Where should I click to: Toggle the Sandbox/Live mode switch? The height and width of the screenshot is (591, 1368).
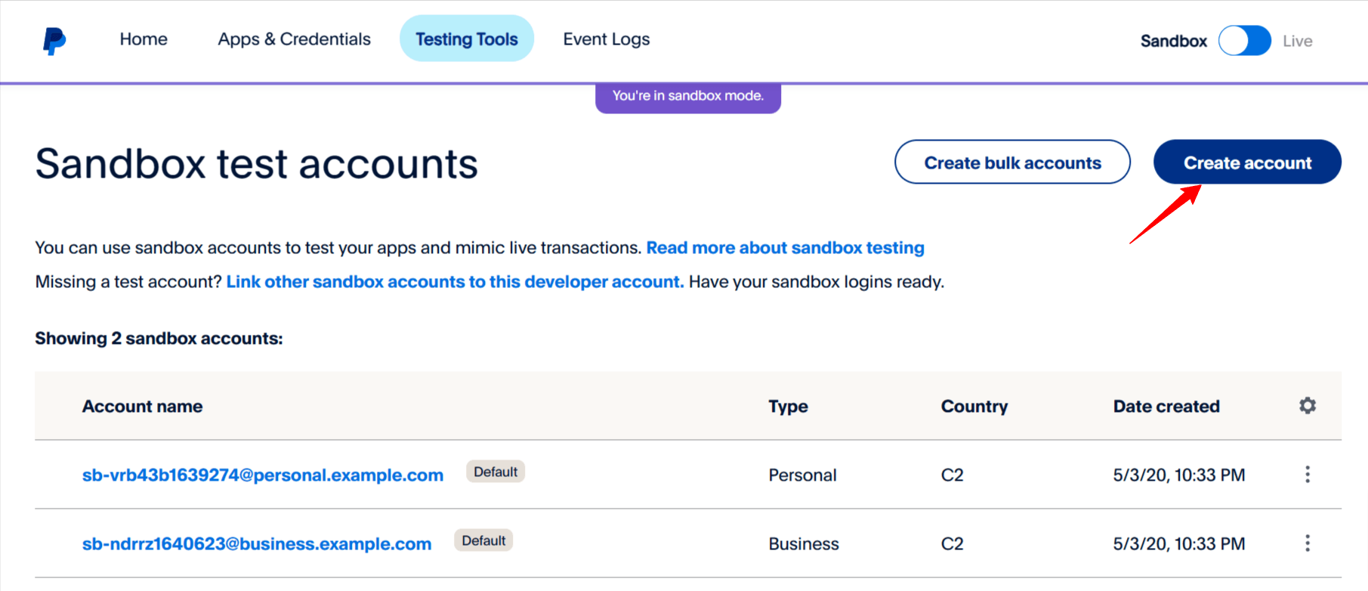click(1245, 41)
